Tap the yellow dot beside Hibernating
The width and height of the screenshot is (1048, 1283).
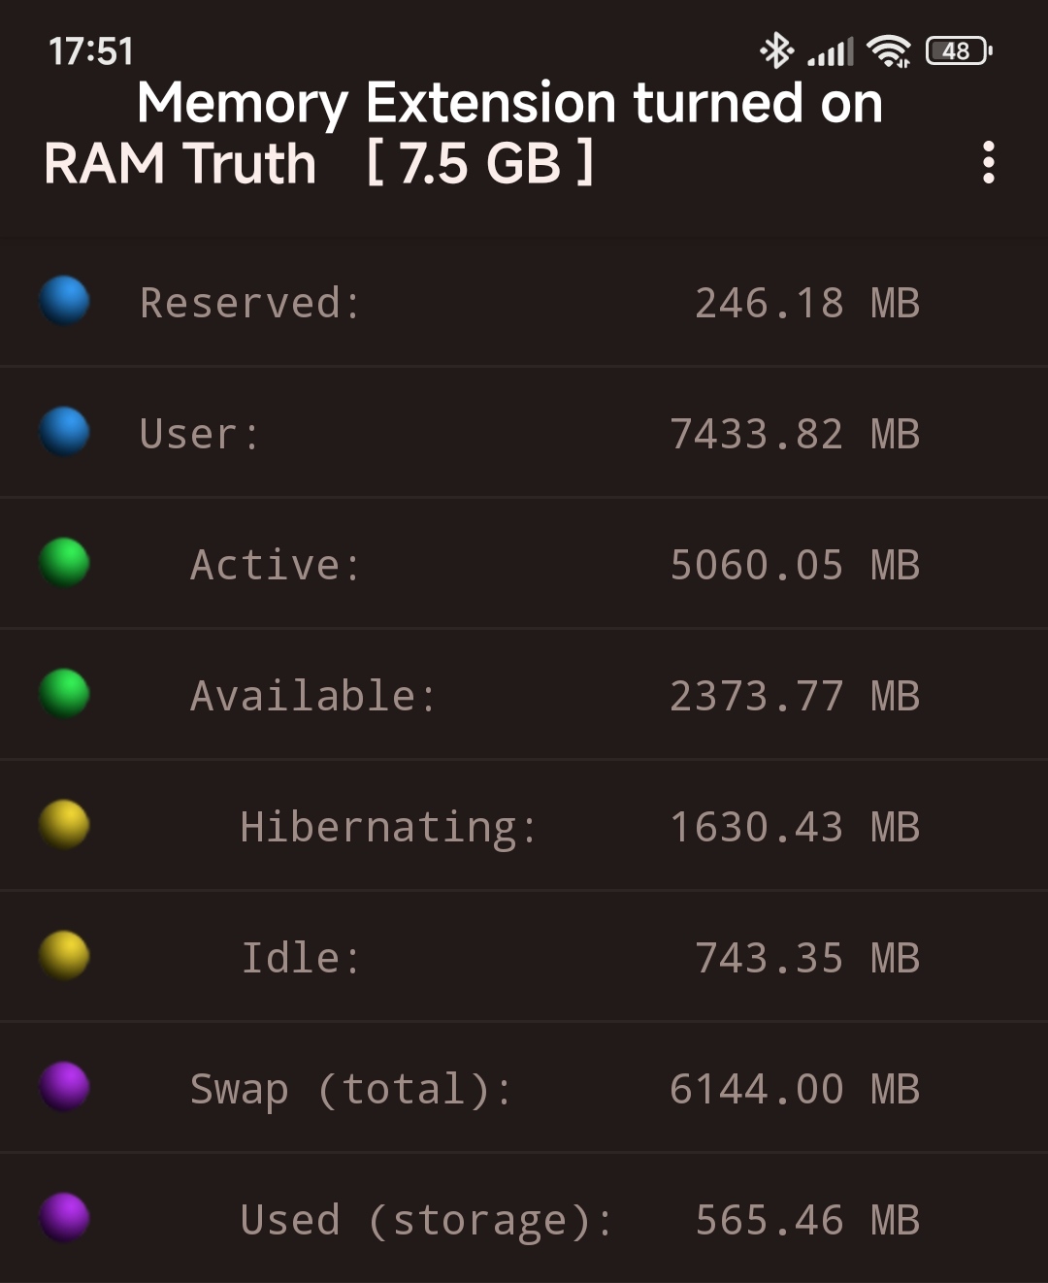(x=64, y=824)
